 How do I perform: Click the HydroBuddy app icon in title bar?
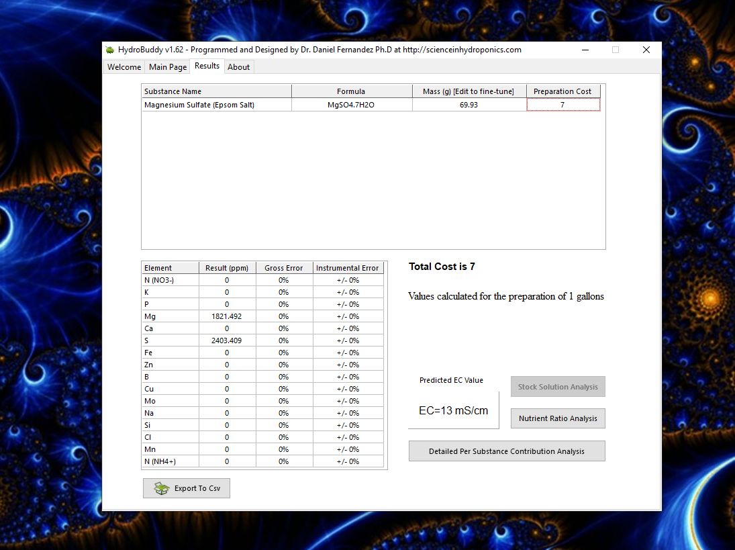(x=110, y=50)
